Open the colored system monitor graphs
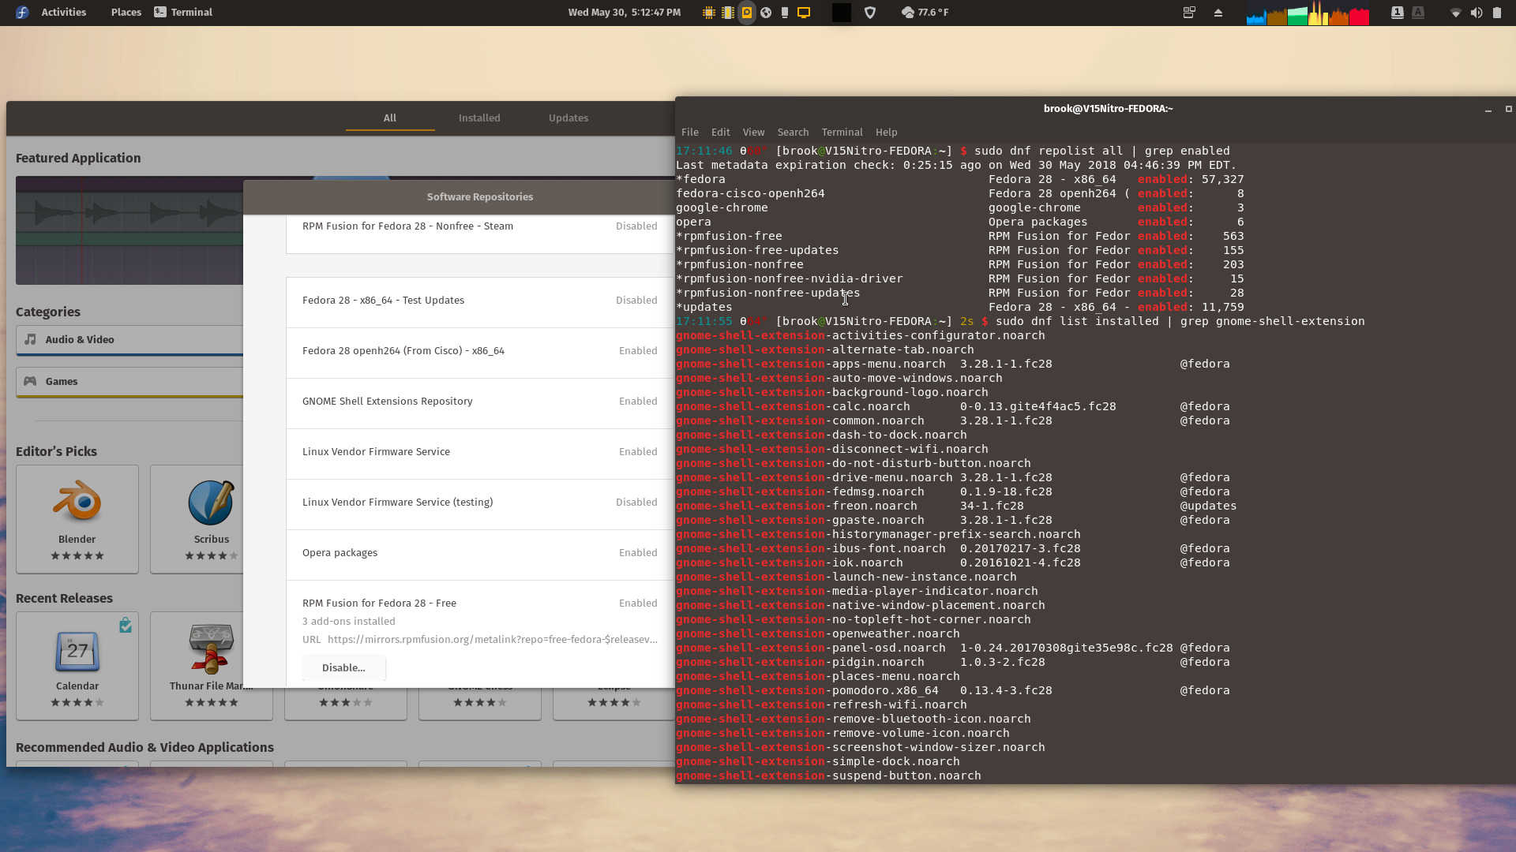The width and height of the screenshot is (1516, 852). click(x=1308, y=13)
